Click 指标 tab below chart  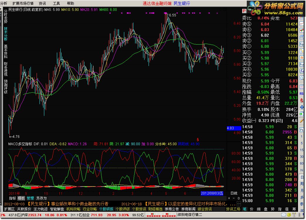(x=12, y=198)
